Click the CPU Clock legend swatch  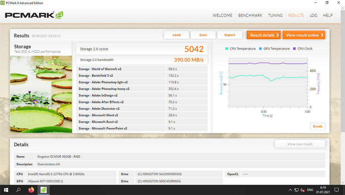(x=294, y=49)
